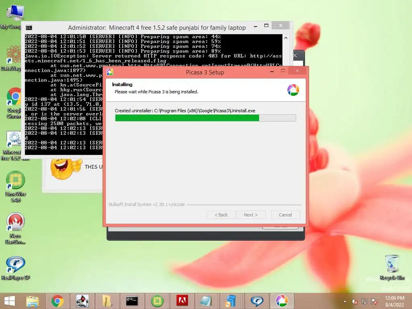
Task: Switch to RealPlayer in the taskbar
Action: 257,301
